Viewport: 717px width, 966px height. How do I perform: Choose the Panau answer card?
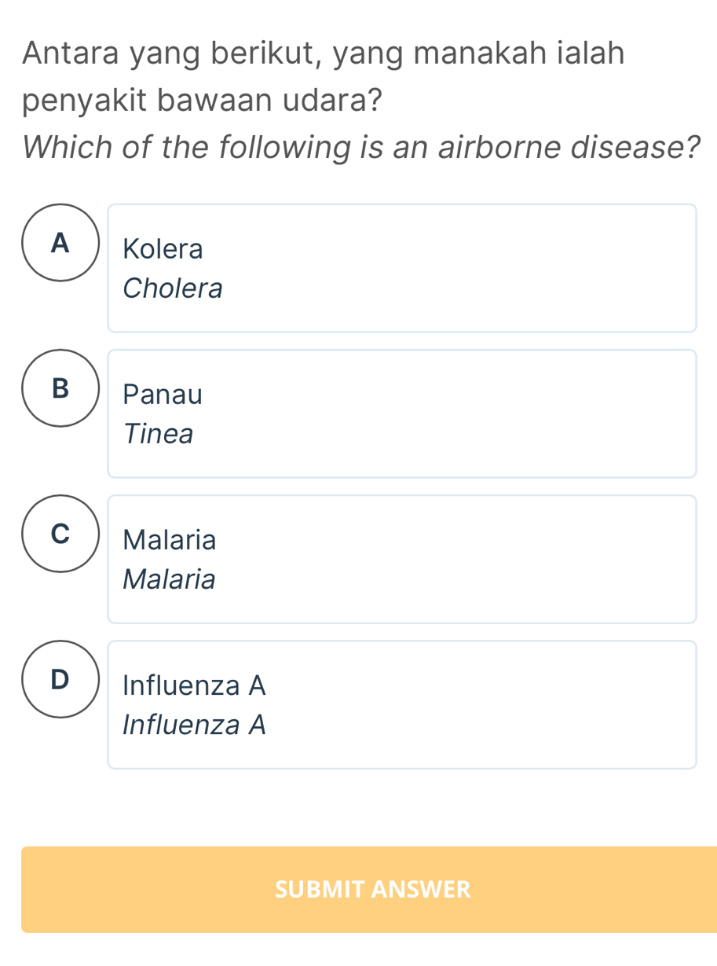(x=401, y=413)
